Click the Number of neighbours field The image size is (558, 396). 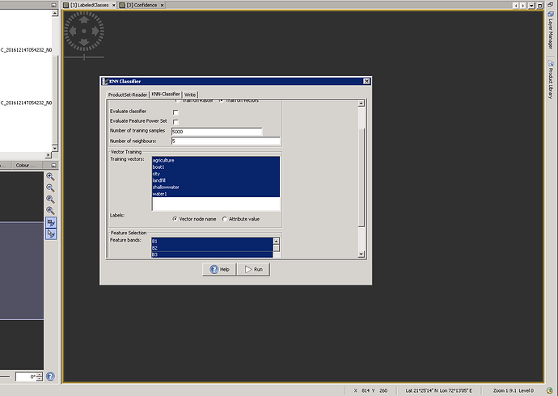pyautogui.click(x=226, y=141)
